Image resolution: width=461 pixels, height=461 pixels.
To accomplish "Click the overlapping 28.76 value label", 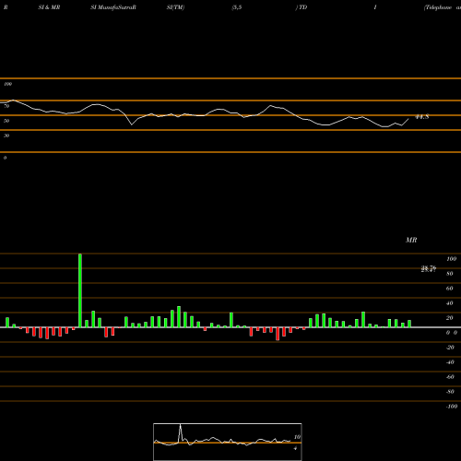I will tap(429, 269).
